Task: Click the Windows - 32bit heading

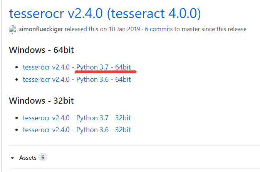Action: tap(41, 101)
